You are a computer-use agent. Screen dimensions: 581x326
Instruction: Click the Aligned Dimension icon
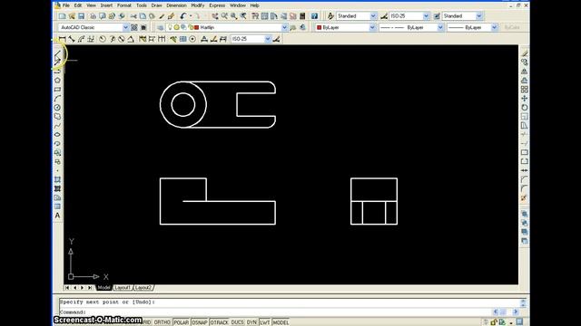point(72,39)
